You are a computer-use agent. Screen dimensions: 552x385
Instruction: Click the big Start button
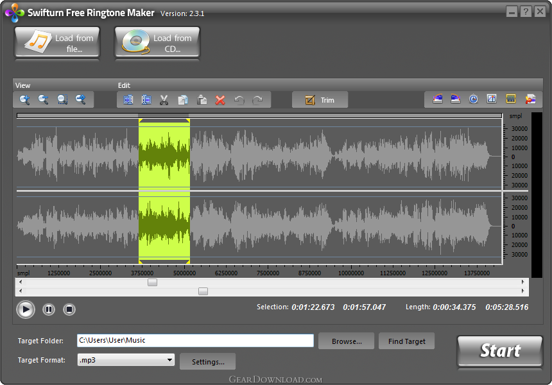[499, 351]
